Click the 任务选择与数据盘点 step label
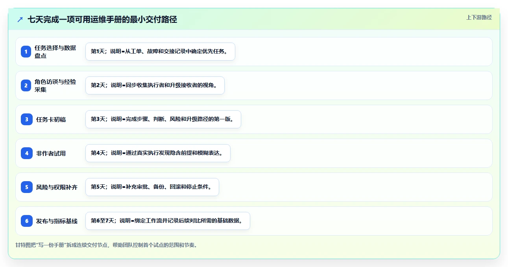The image size is (508, 267). pyautogui.click(x=55, y=52)
